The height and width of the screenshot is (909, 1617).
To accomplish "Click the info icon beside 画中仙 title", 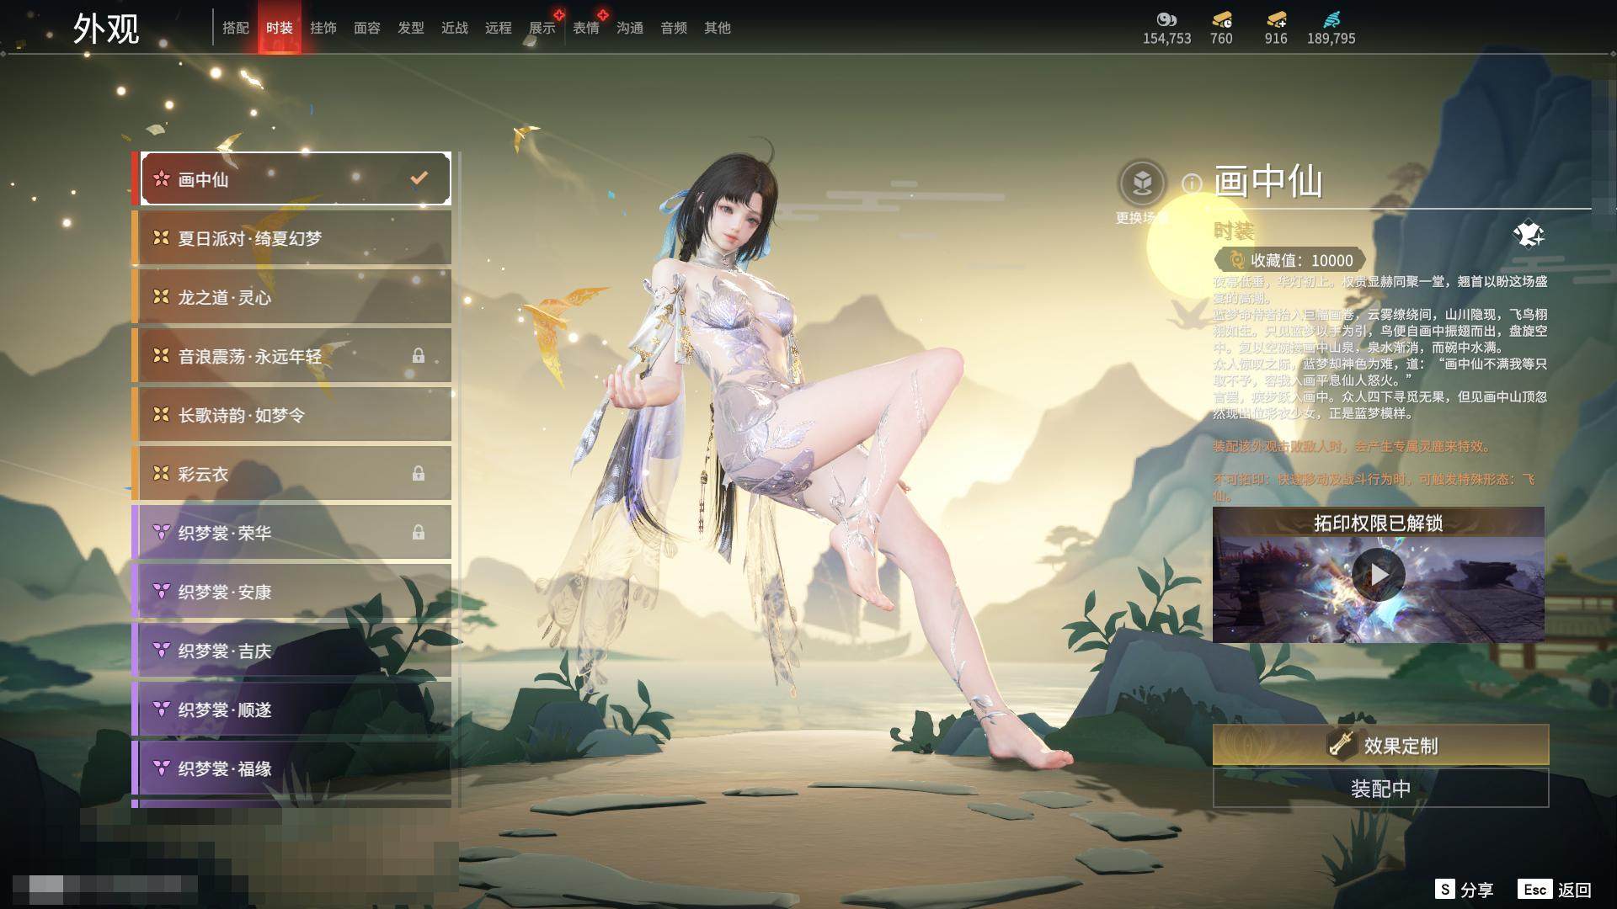I will 1191,183.
